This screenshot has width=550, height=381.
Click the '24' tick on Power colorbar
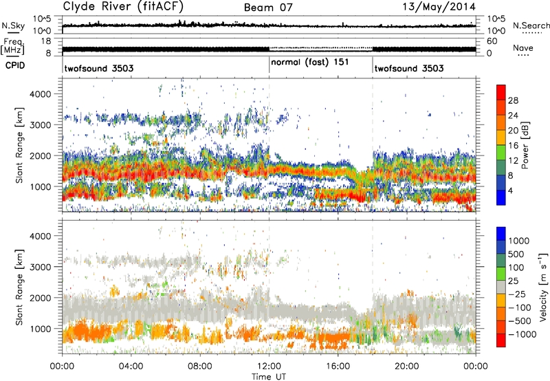[x=513, y=116]
